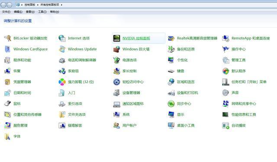
Task: Click the 系统 link
Action: pos(126,115)
